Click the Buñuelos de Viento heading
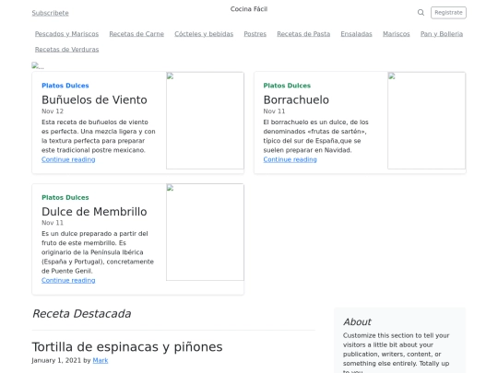The height and width of the screenshot is (373, 498). [x=94, y=99]
